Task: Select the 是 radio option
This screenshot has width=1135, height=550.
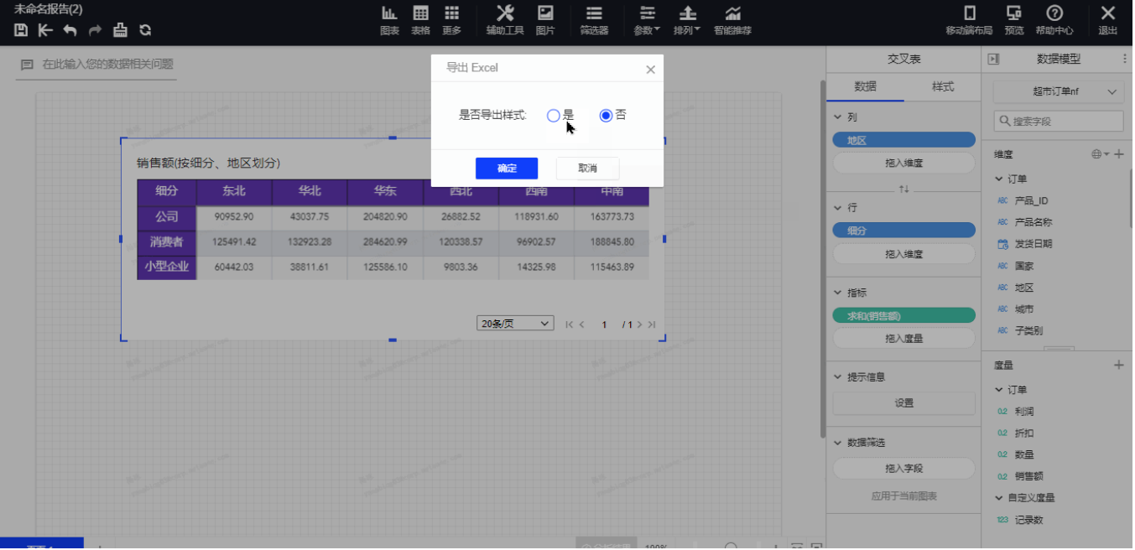Action: click(x=553, y=116)
